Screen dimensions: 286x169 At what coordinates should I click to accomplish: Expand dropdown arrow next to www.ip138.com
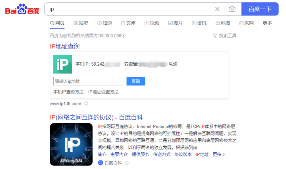pyautogui.click(x=86, y=104)
